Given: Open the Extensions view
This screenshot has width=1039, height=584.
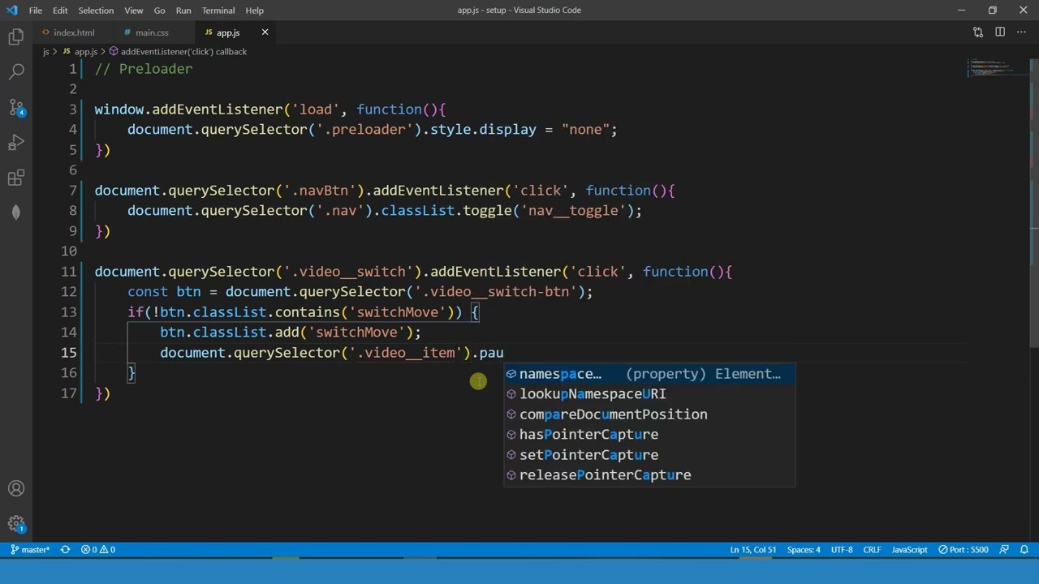Looking at the screenshot, I should pos(16,178).
